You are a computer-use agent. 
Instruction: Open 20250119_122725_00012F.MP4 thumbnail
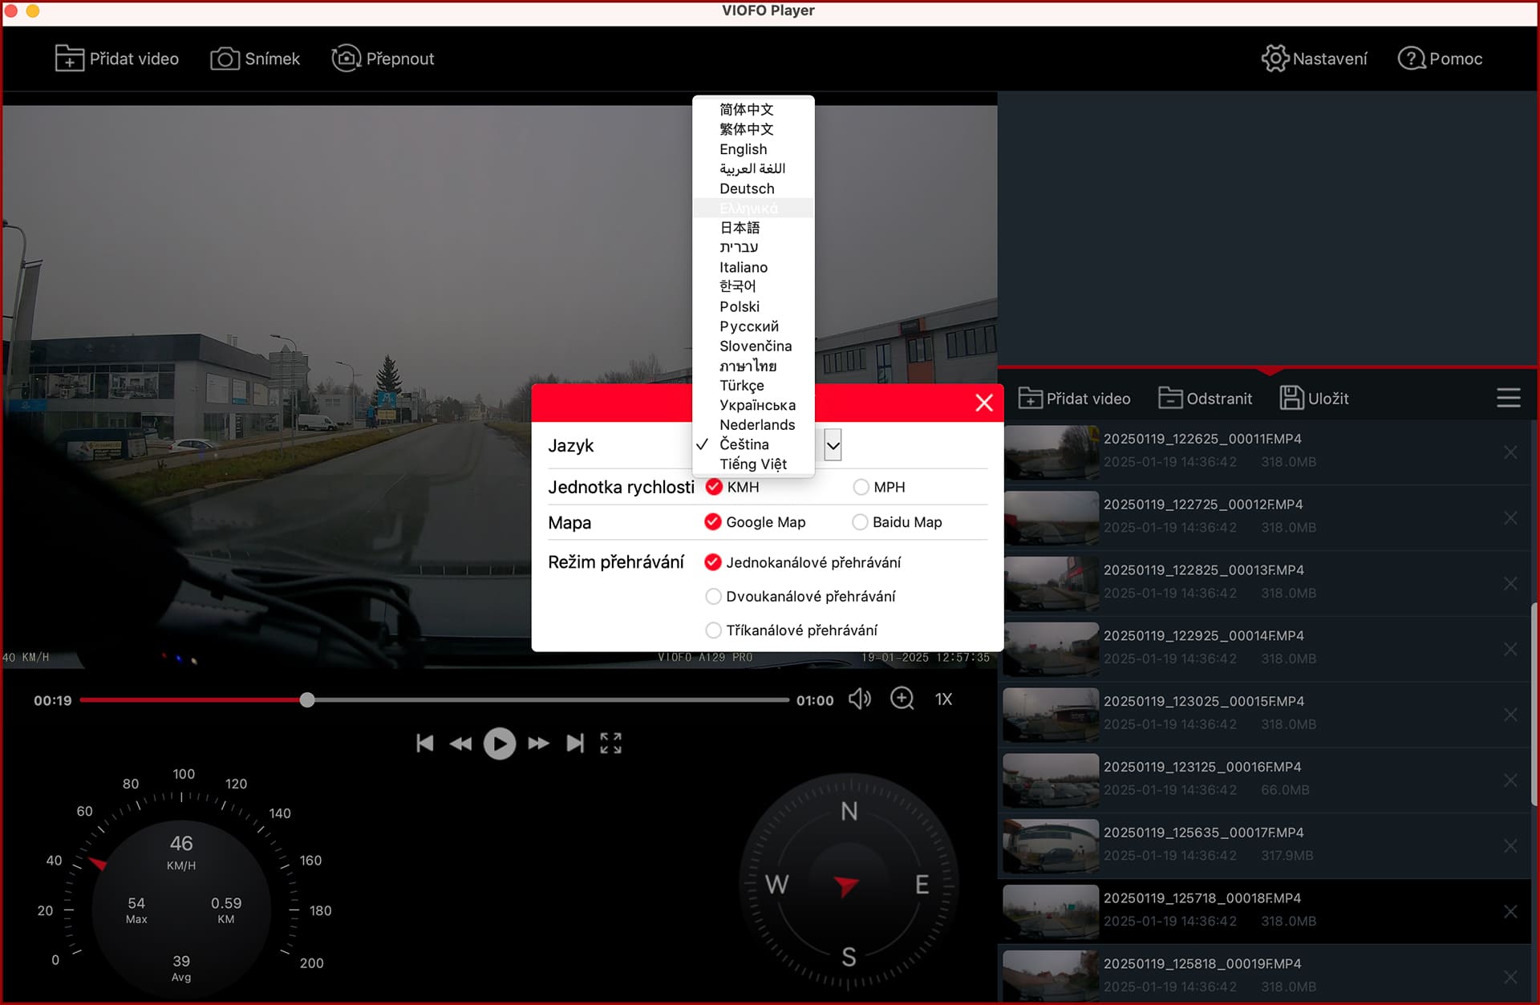pyautogui.click(x=1051, y=517)
